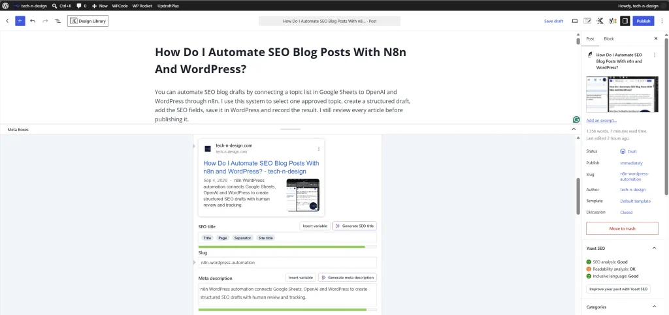Select the Page variable chip
Viewport: 669px width, 315px height.
pyautogui.click(x=223, y=238)
